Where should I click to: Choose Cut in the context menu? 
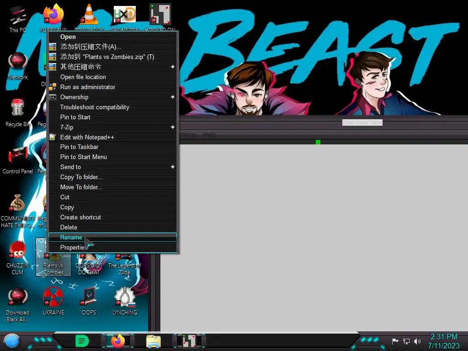[112, 197]
